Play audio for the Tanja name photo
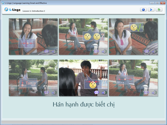This screenshot has height=125, width=167. [x=54, y=93]
